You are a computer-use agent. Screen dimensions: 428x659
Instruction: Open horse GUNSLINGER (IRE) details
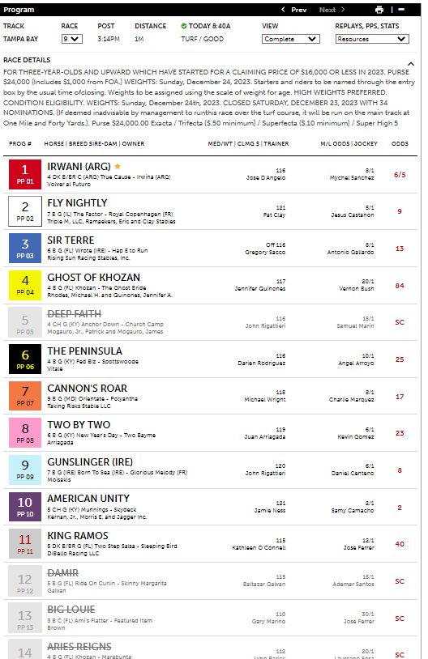click(x=90, y=462)
